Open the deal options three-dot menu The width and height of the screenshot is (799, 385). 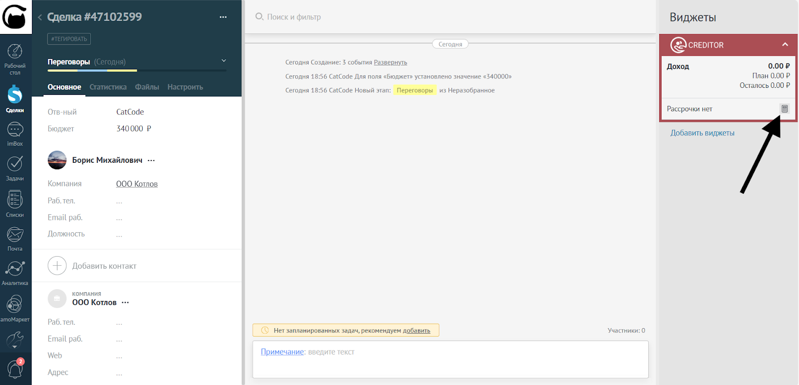coord(223,17)
